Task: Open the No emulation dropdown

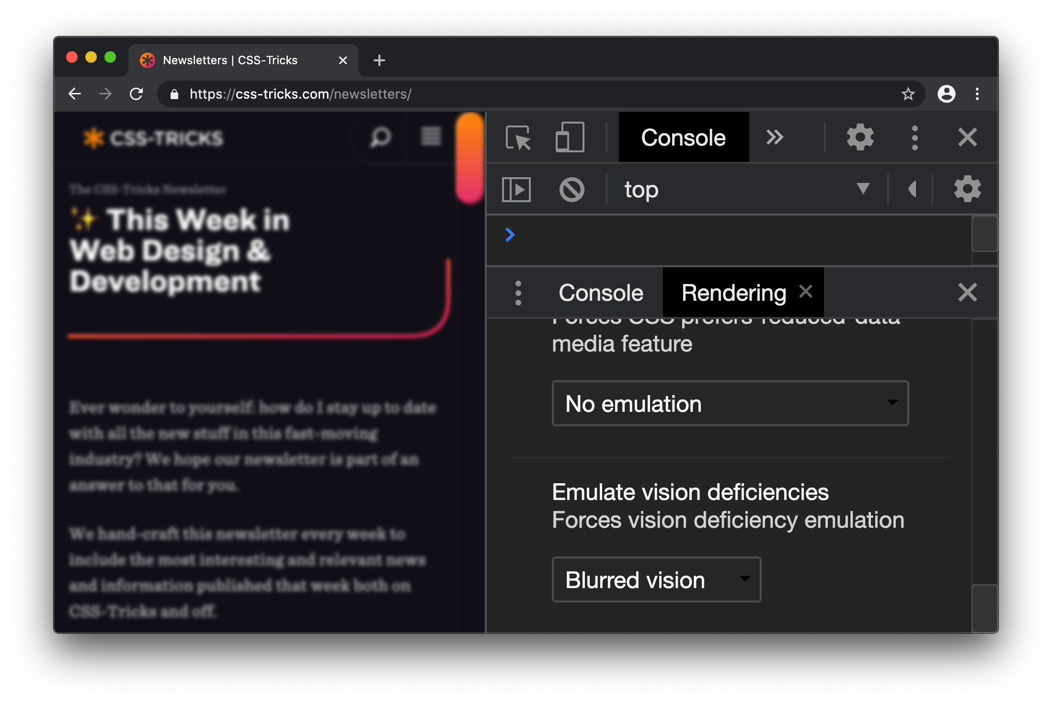Action: point(730,403)
